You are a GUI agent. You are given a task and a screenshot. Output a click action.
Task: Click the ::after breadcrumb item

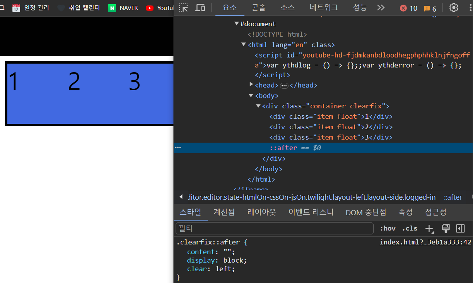453,197
